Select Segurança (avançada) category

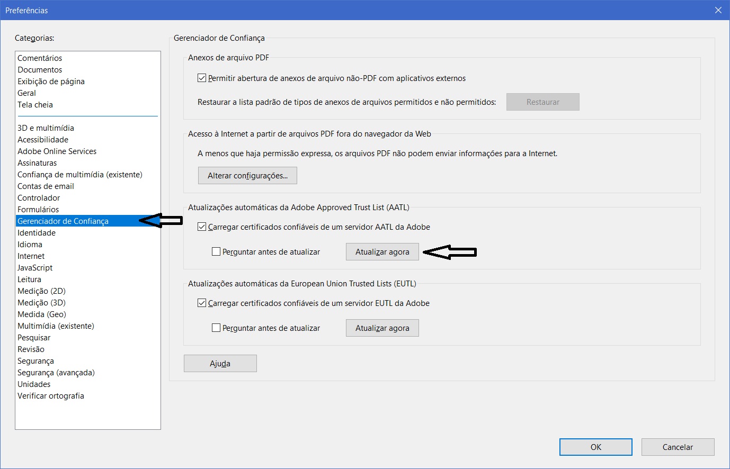click(x=56, y=373)
